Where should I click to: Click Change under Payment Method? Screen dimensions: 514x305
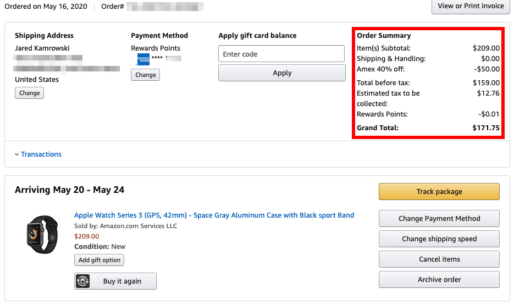145,75
